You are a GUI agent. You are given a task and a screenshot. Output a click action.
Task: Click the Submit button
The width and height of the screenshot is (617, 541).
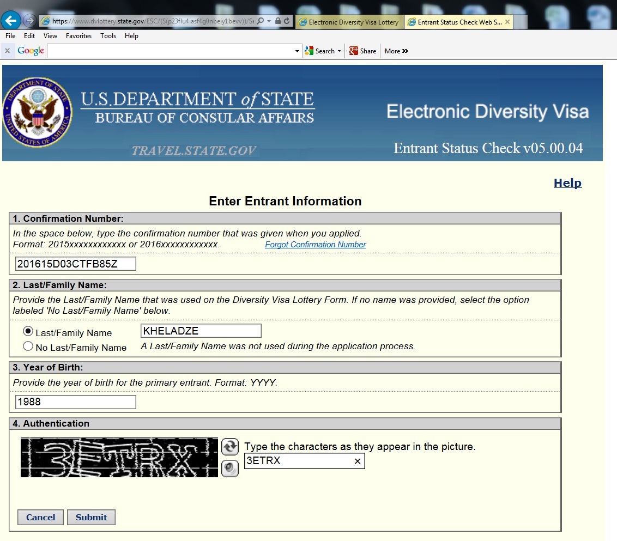(91, 517)
